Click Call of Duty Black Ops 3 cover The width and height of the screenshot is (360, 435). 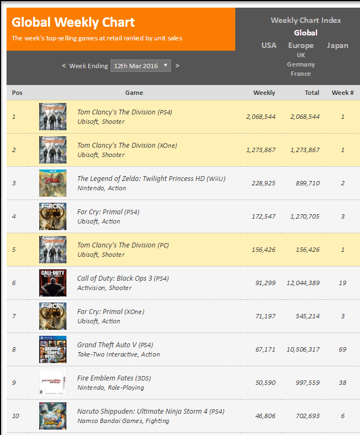53,283
